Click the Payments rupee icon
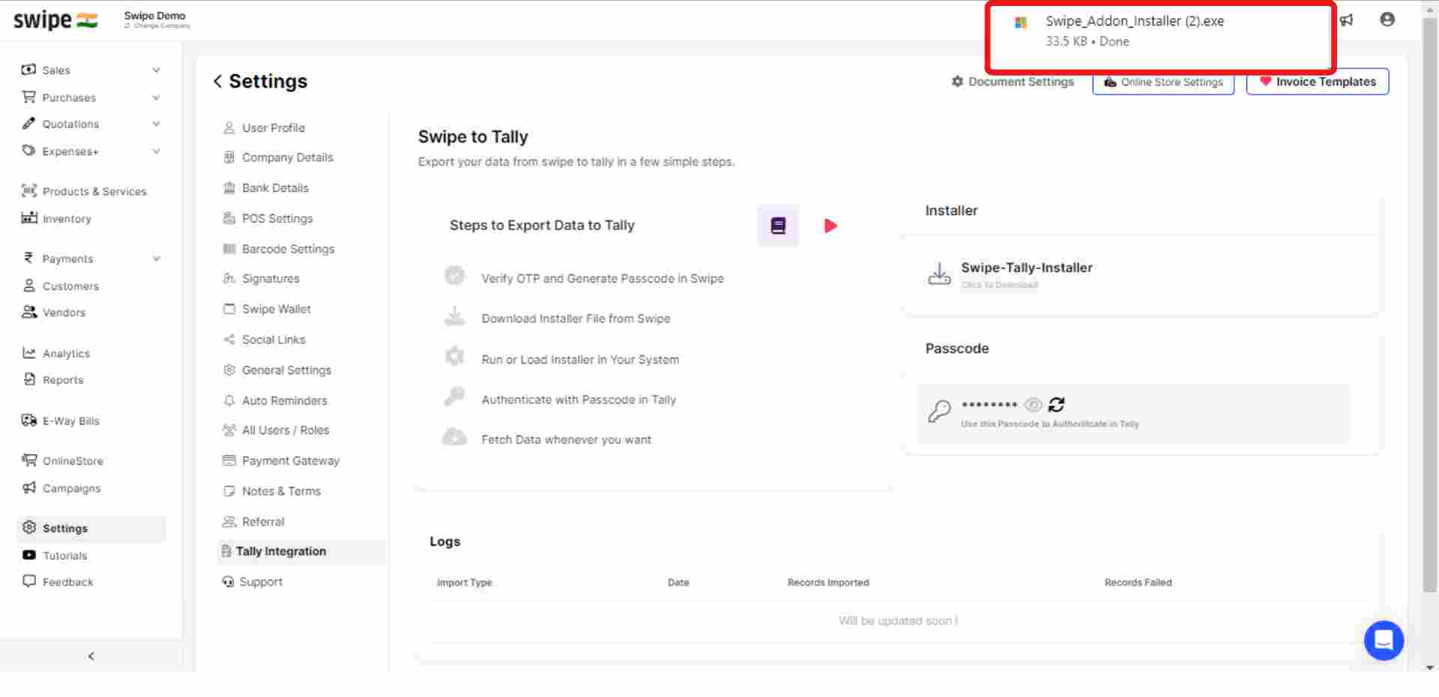 (x=28, y=258)
